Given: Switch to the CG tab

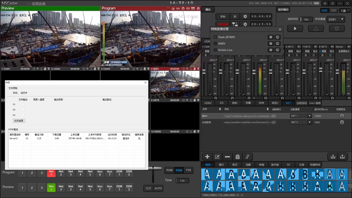Looking at the screenshot, I should pyautogui.click(x=221, y=103).
